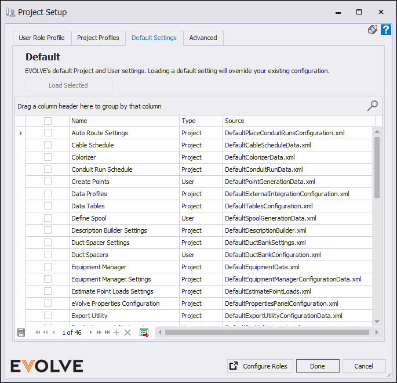Check the Create Points checkbox
Viewport: 397px width, 383px height.
coord(48,182)
